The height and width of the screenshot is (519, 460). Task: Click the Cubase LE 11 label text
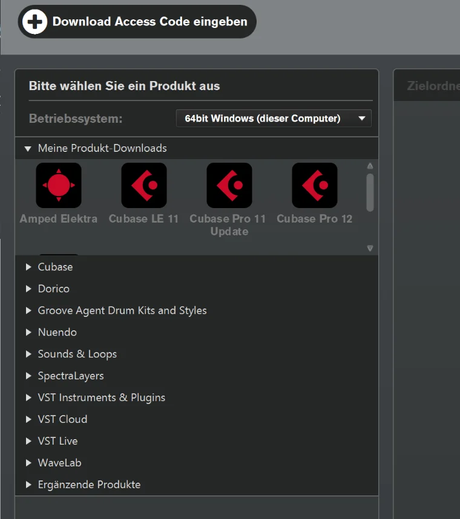(143, 219)
